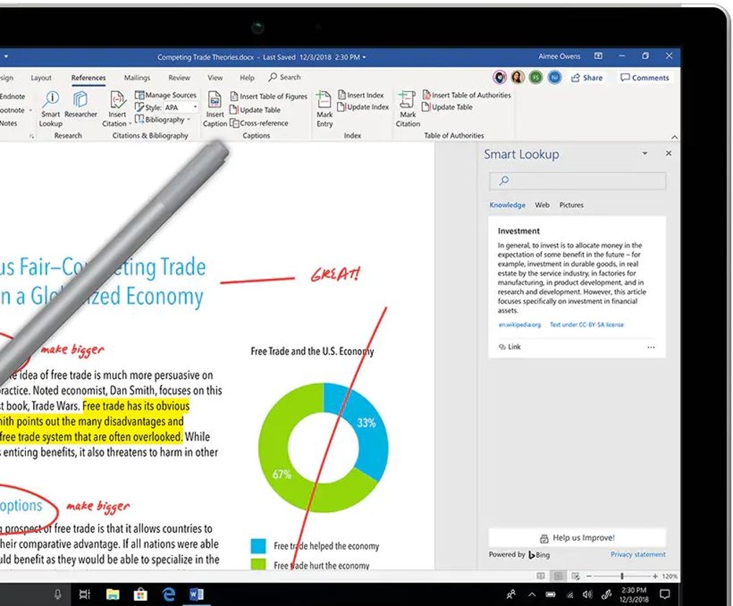Screen dimensions: 733x606
Task: Click the Smart Lookup search field
Action: [577, 180]
